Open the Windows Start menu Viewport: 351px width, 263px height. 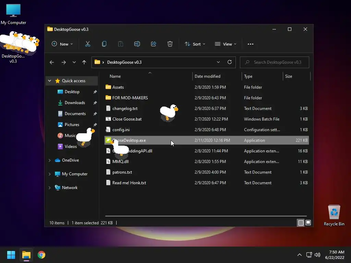click(x=11, y=255)
